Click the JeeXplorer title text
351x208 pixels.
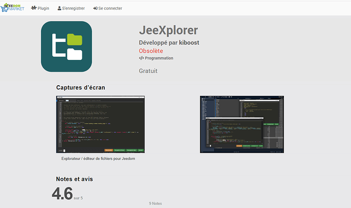(x=168, y=30)
